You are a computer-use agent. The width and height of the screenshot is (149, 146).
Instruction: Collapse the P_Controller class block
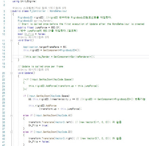[x=11, y=11]
